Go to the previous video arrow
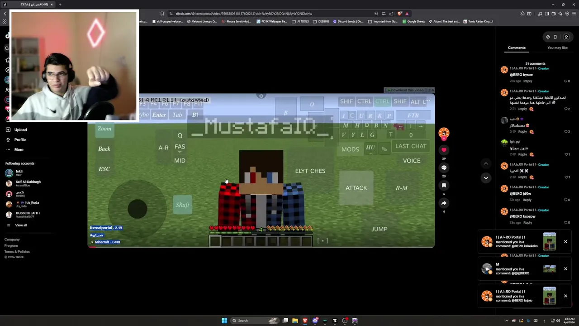 pos(486,163)
